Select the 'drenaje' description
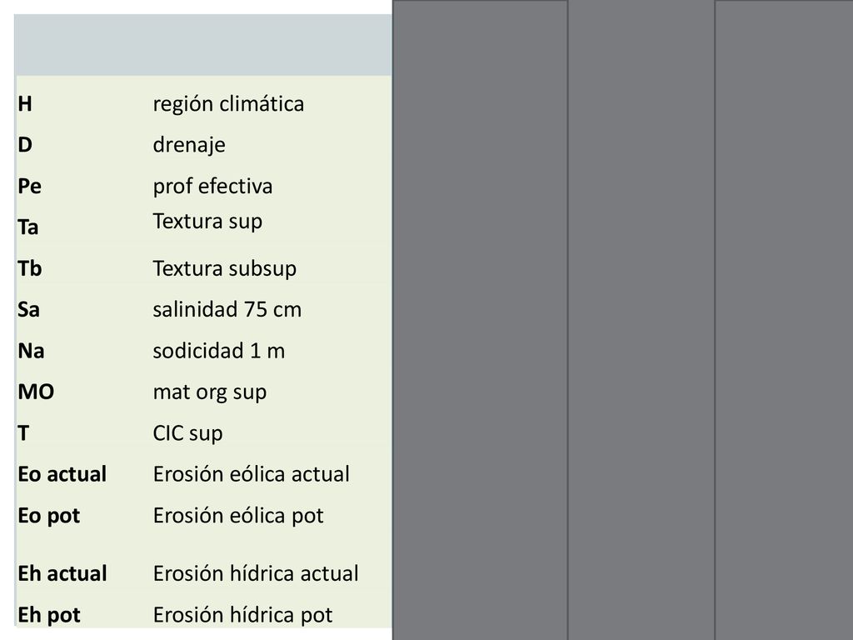The image size is (853, 640). pos(189,145)
